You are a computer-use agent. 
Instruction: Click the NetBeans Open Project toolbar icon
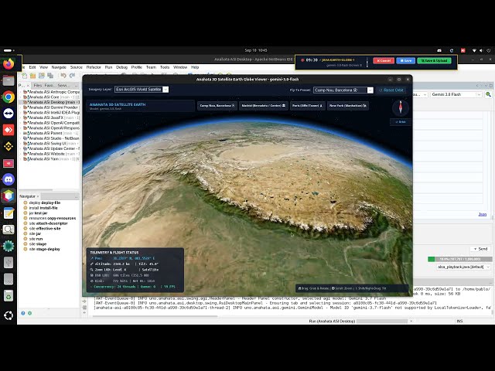coord(41,76)
